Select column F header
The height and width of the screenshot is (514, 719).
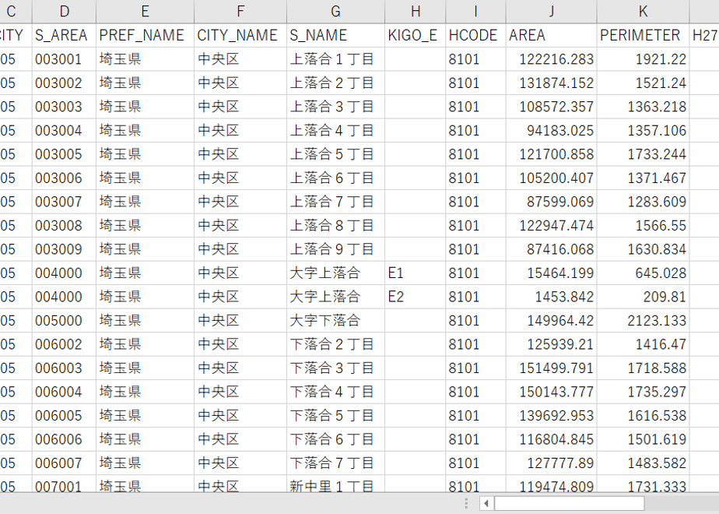tap(240, 11)
